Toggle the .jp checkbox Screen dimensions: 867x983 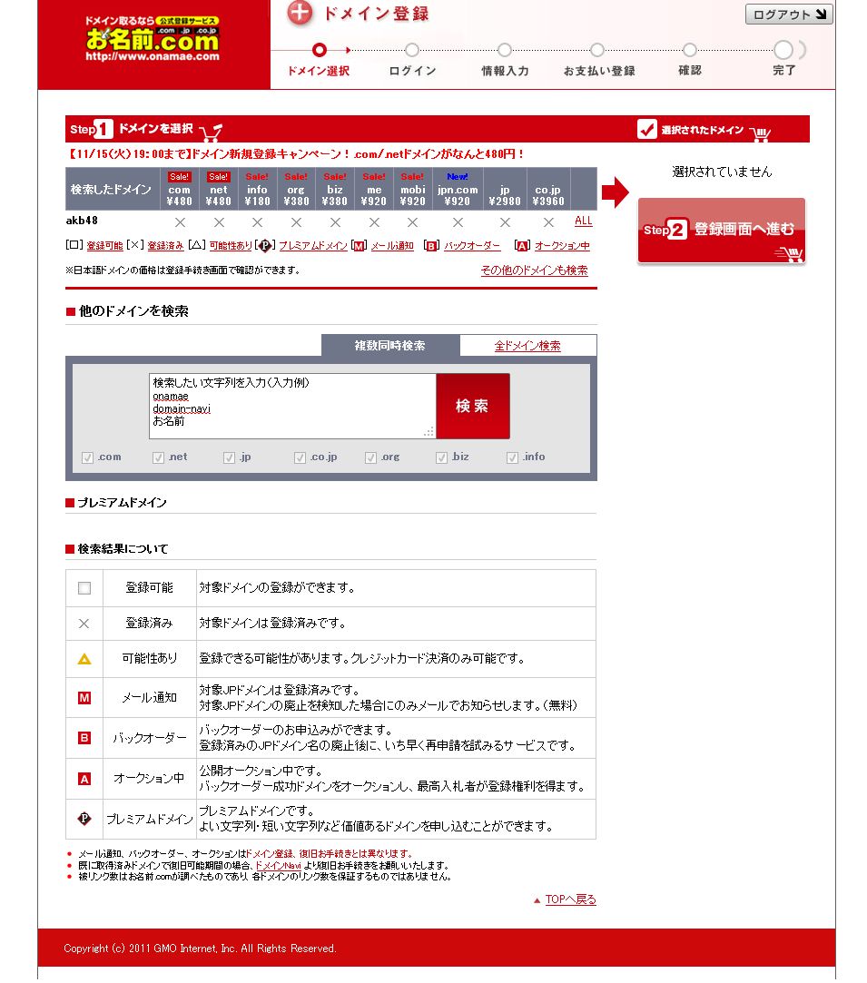click(229, 458)
